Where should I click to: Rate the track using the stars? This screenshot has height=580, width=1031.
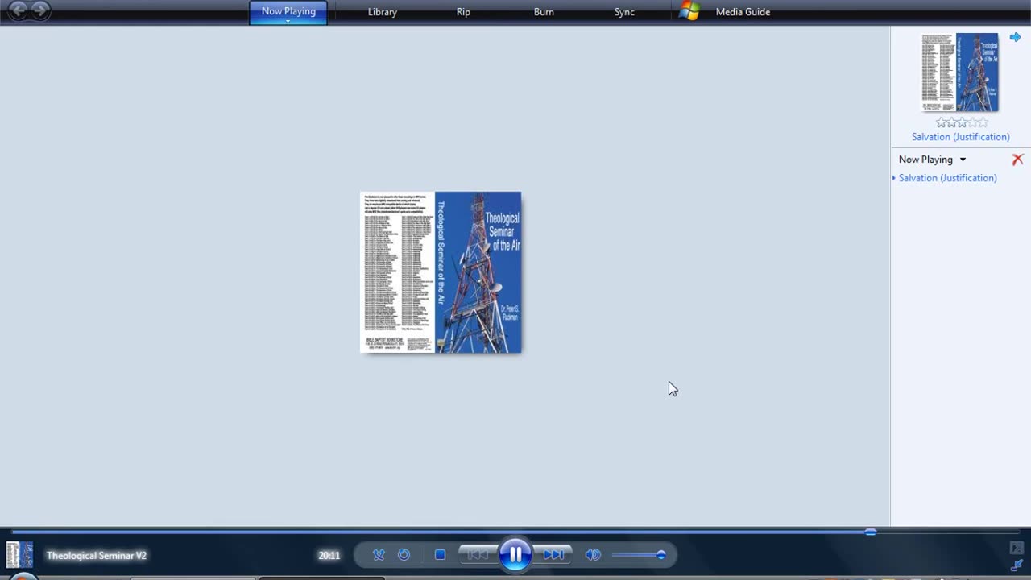(x=961, y=122)
